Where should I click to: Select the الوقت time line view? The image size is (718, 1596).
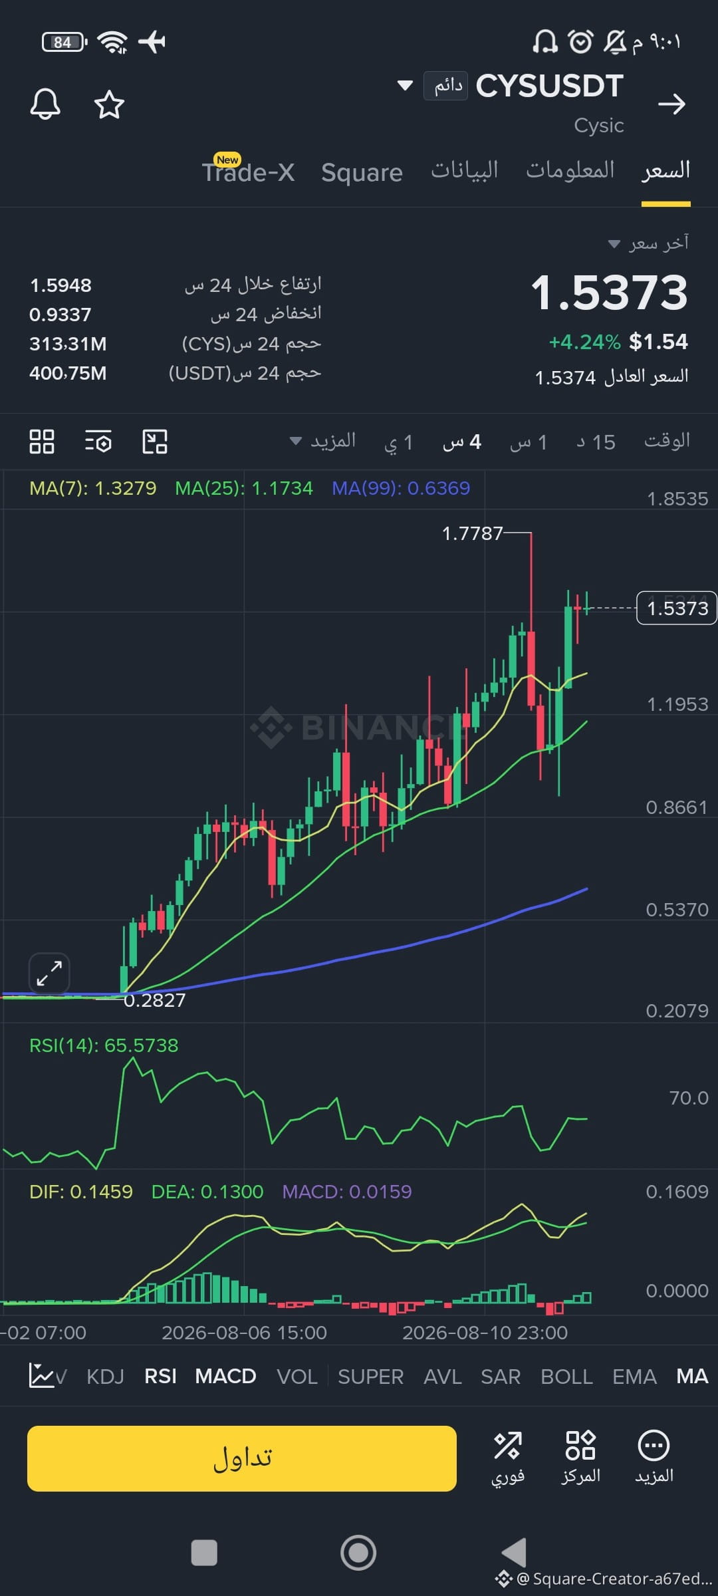click(667, 441)
